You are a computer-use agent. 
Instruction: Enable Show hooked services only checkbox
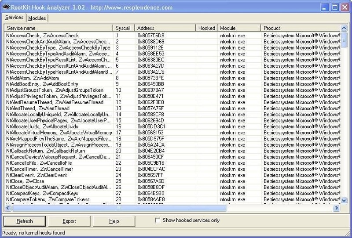pos(158,220)
